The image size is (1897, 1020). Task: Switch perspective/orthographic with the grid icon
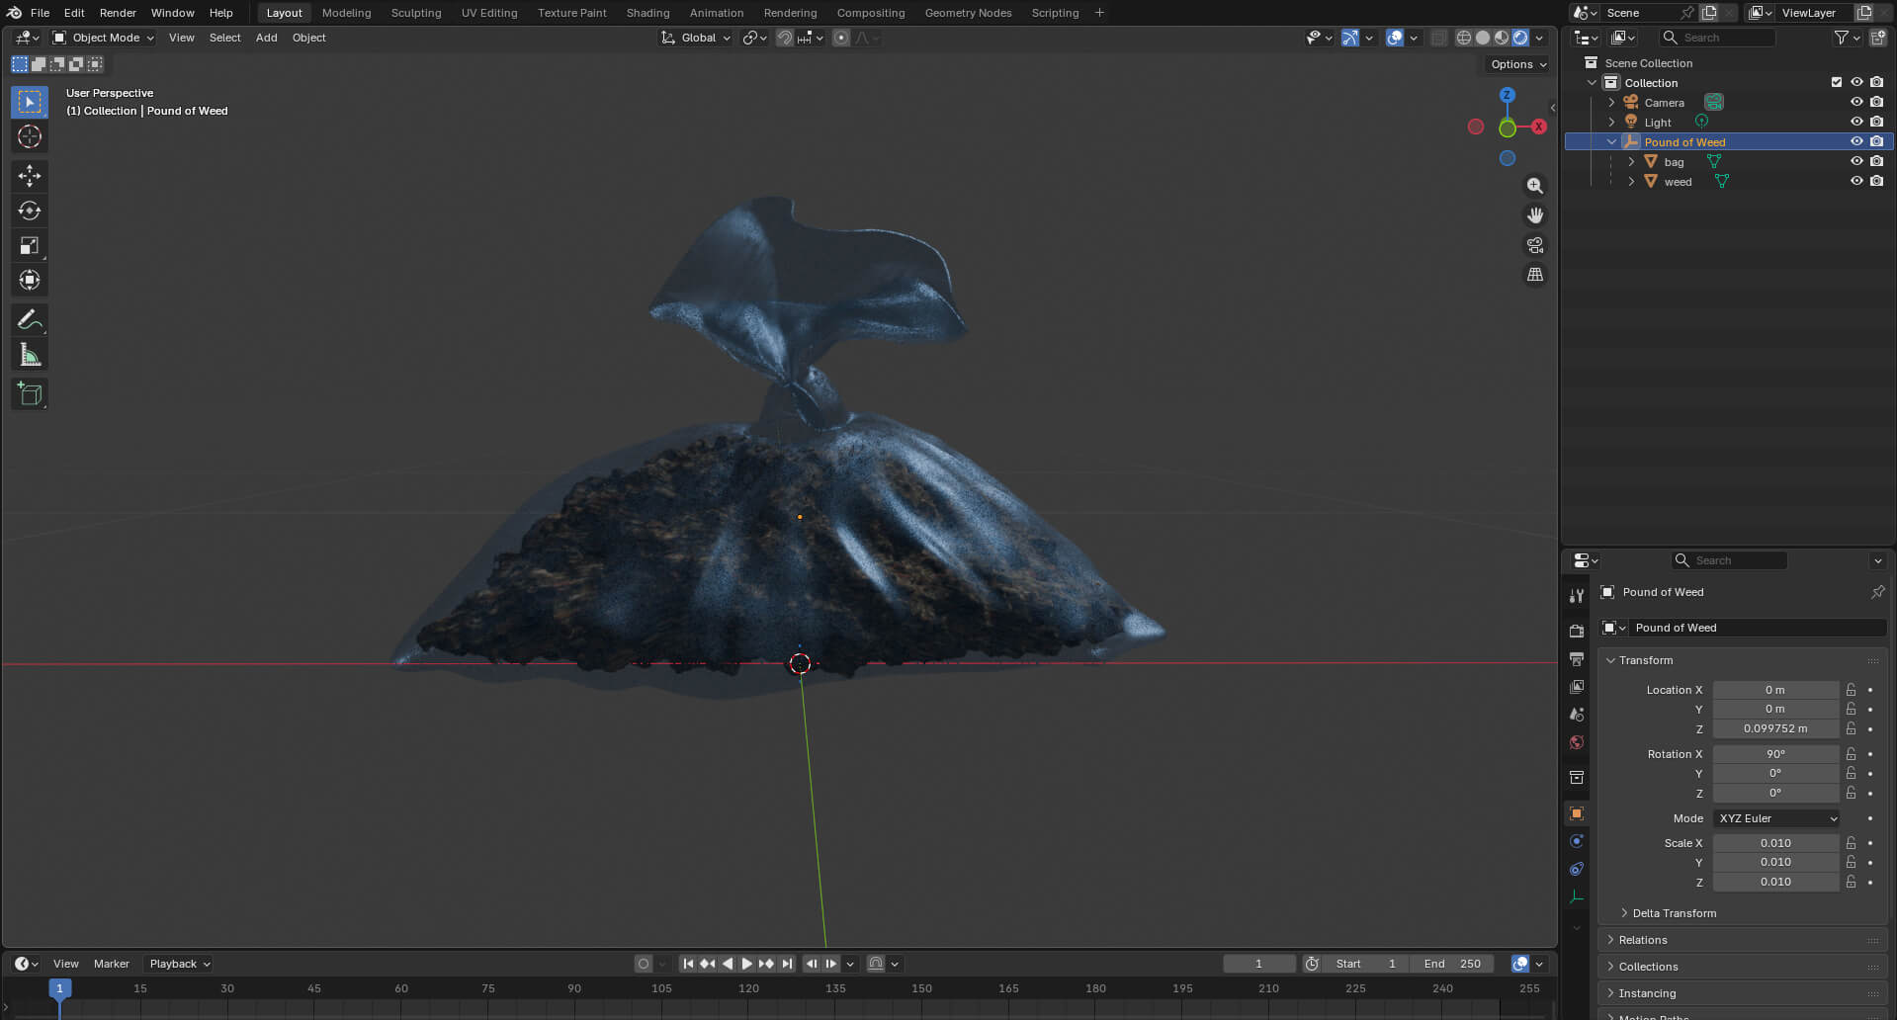click(1534, 275)
